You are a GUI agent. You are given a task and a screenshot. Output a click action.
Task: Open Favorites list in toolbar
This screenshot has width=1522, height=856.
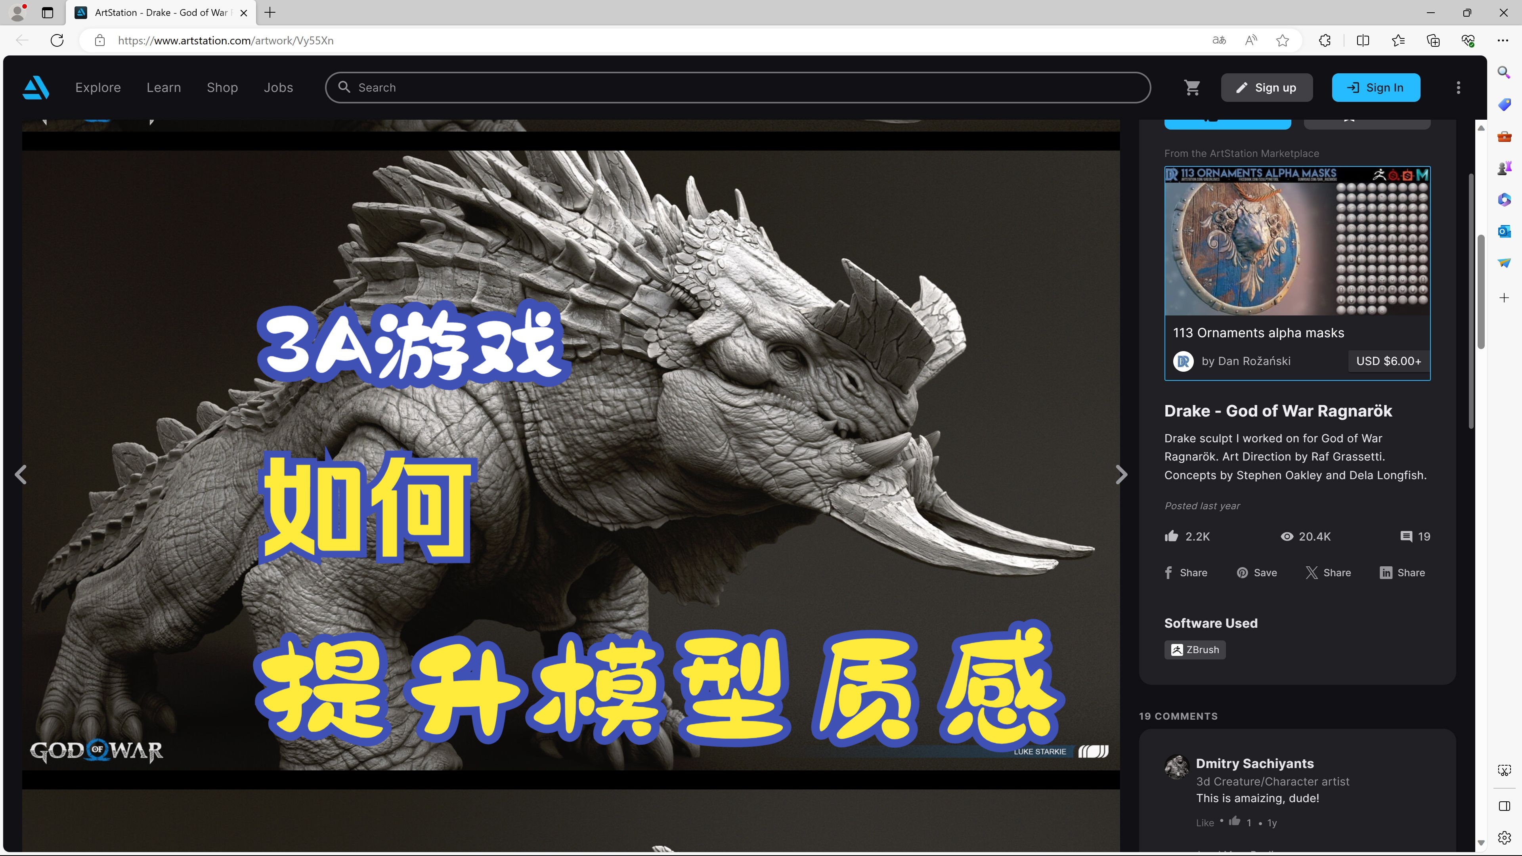[1398, 40]
